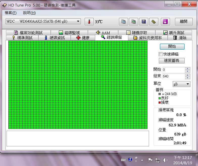
Task: Open the 檔案(F) menu
Action: tap(11, 13)
